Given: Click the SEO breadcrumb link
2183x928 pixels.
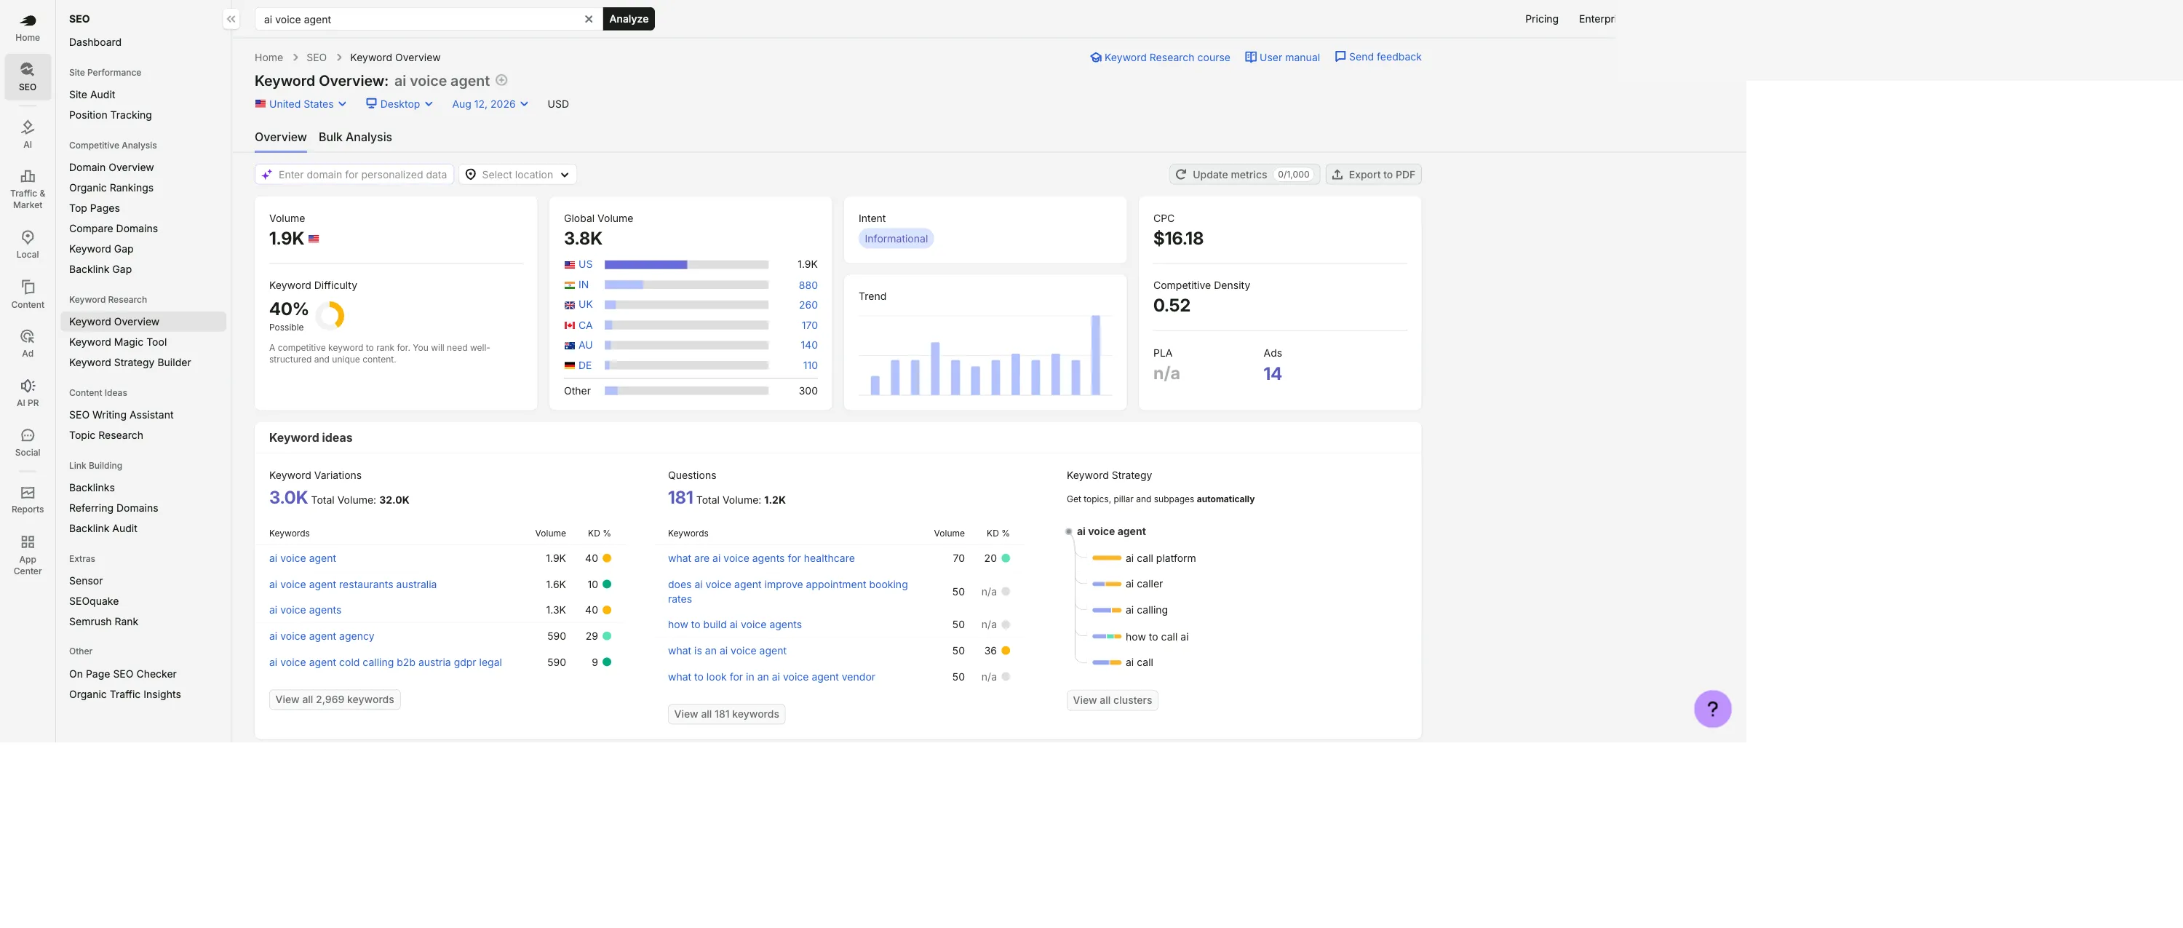Looking at the screenshot, I should coord(316,57).
